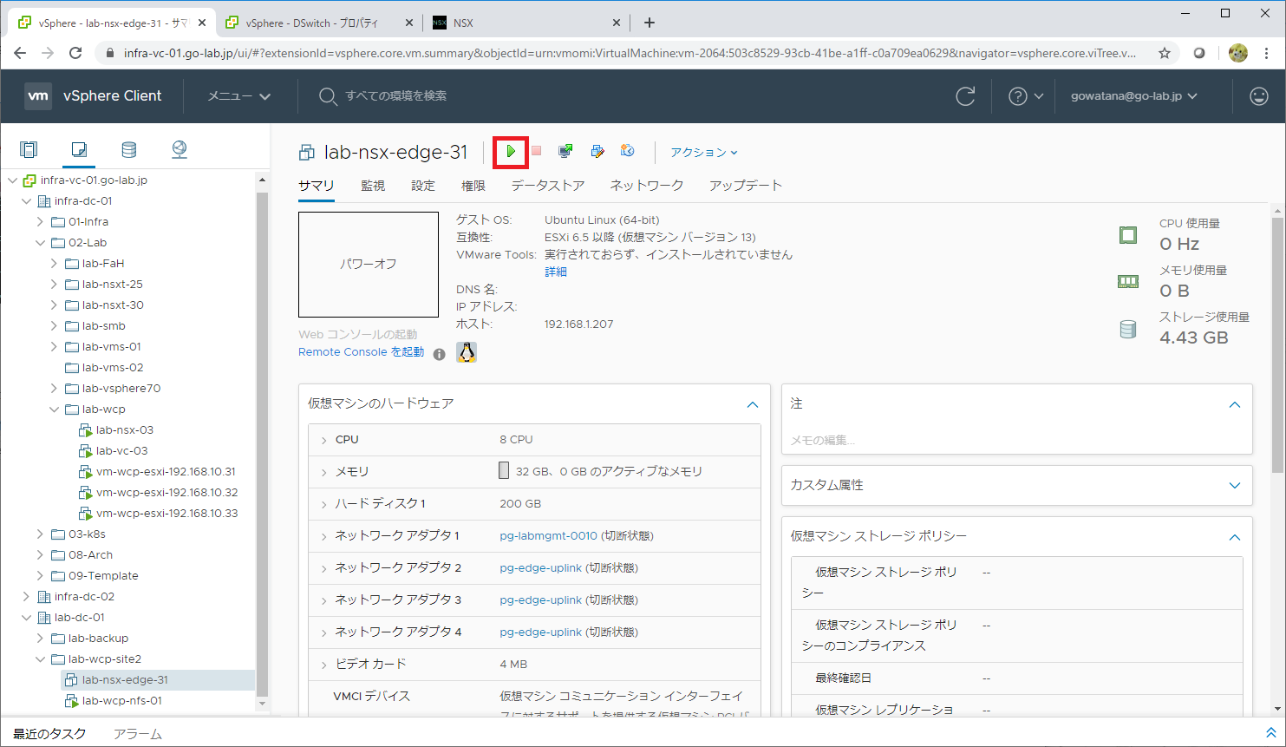Open the アップデート tab
This screenshot has width=1286, height=747.
(746, 186)
